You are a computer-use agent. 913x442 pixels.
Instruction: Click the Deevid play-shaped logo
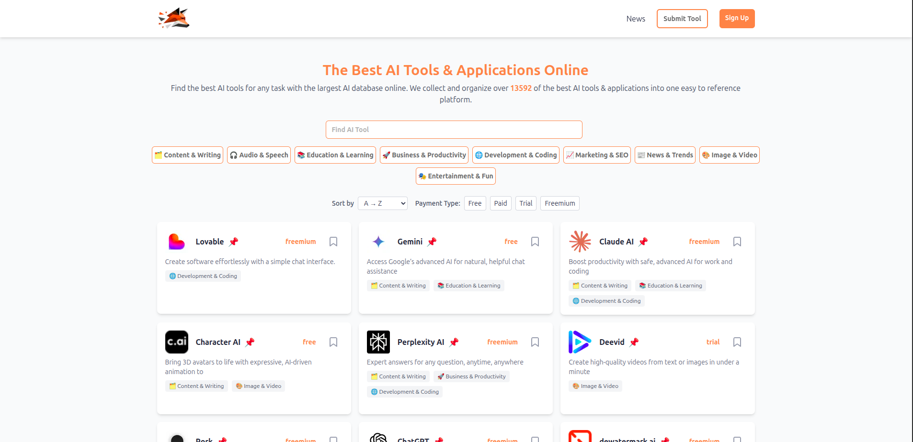pyautogui.click(x=580, y=342)
